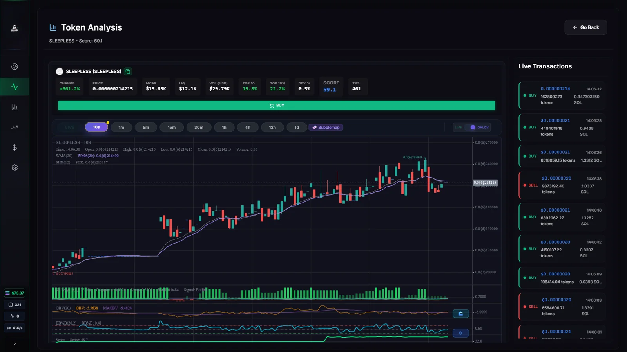Click the CHANGE +661.2% stat card

click(x=69, y=86)
